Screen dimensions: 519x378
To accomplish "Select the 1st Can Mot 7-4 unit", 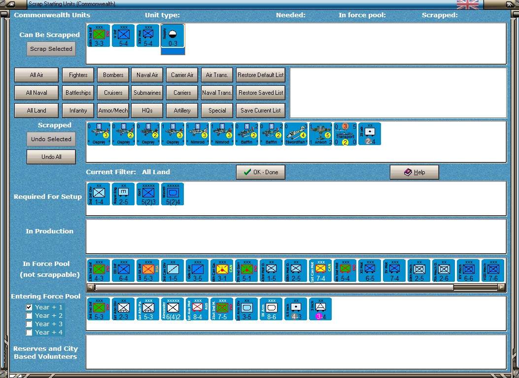I will pos(320,270).
